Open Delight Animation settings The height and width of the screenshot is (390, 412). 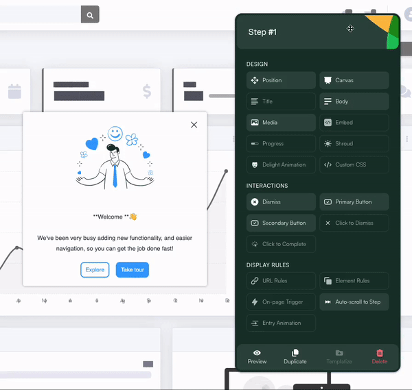click(281, 164)
